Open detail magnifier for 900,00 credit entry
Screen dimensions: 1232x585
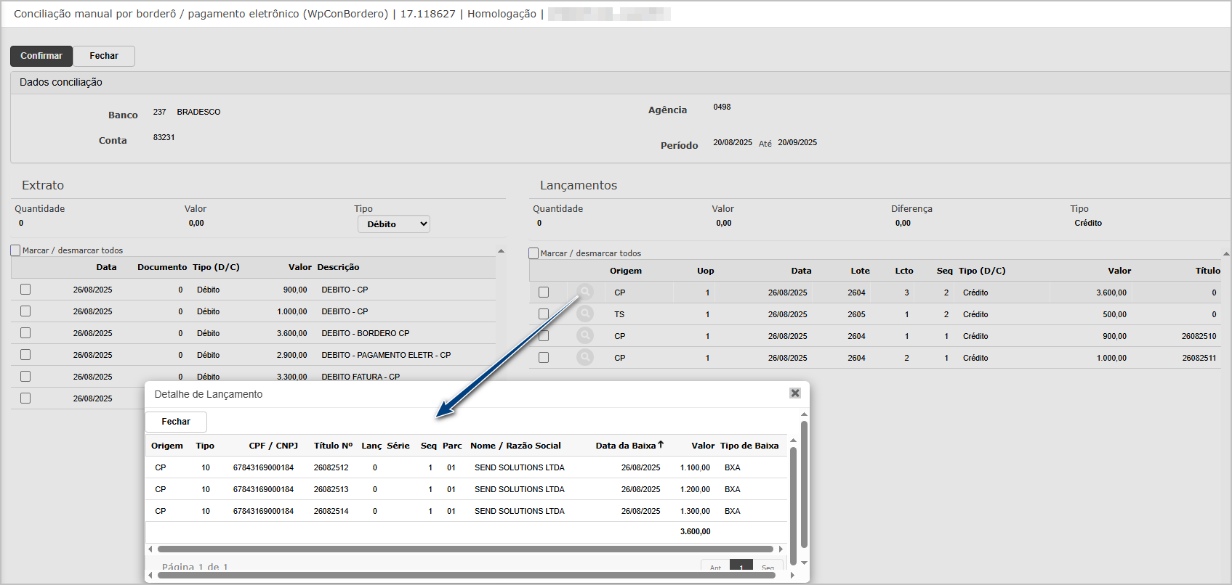point(585,335)
